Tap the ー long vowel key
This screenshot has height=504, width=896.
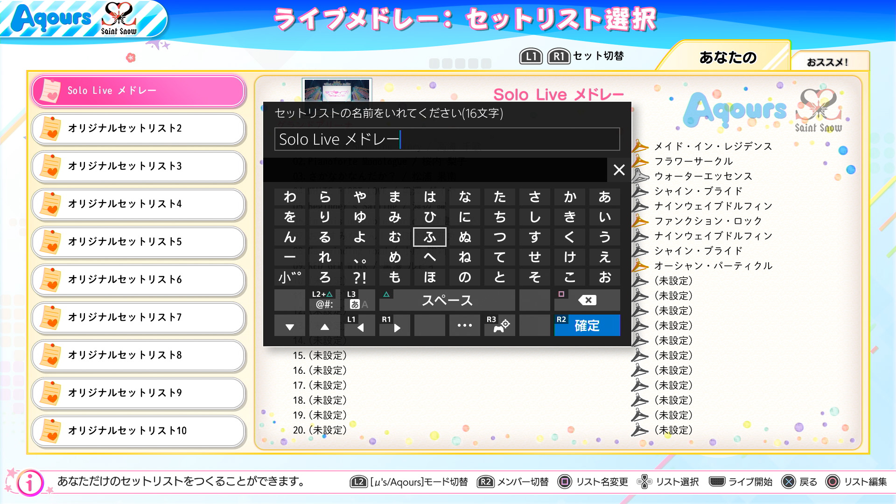pos(290,257)
